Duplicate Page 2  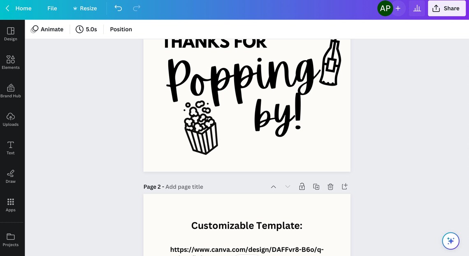[x=316, y=186]
